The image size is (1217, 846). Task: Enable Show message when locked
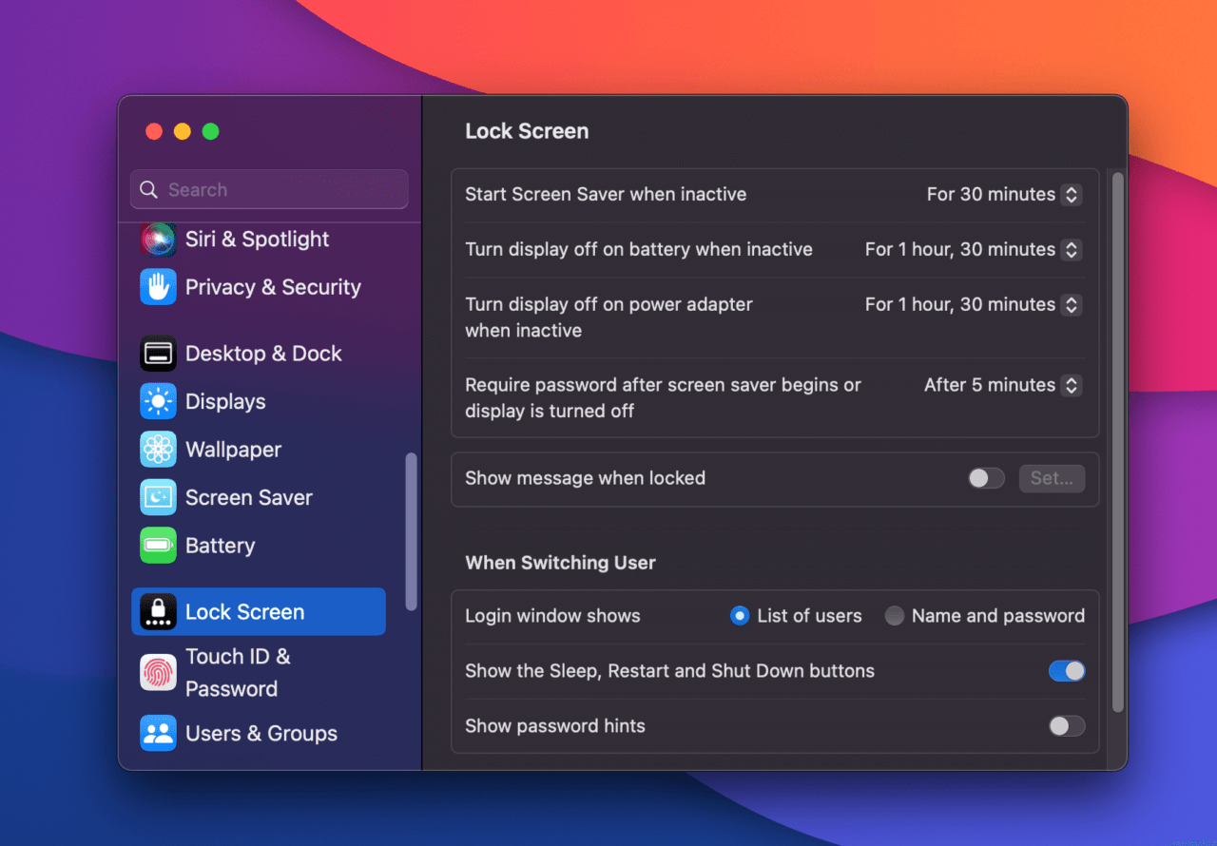click(x=986, y=478)
